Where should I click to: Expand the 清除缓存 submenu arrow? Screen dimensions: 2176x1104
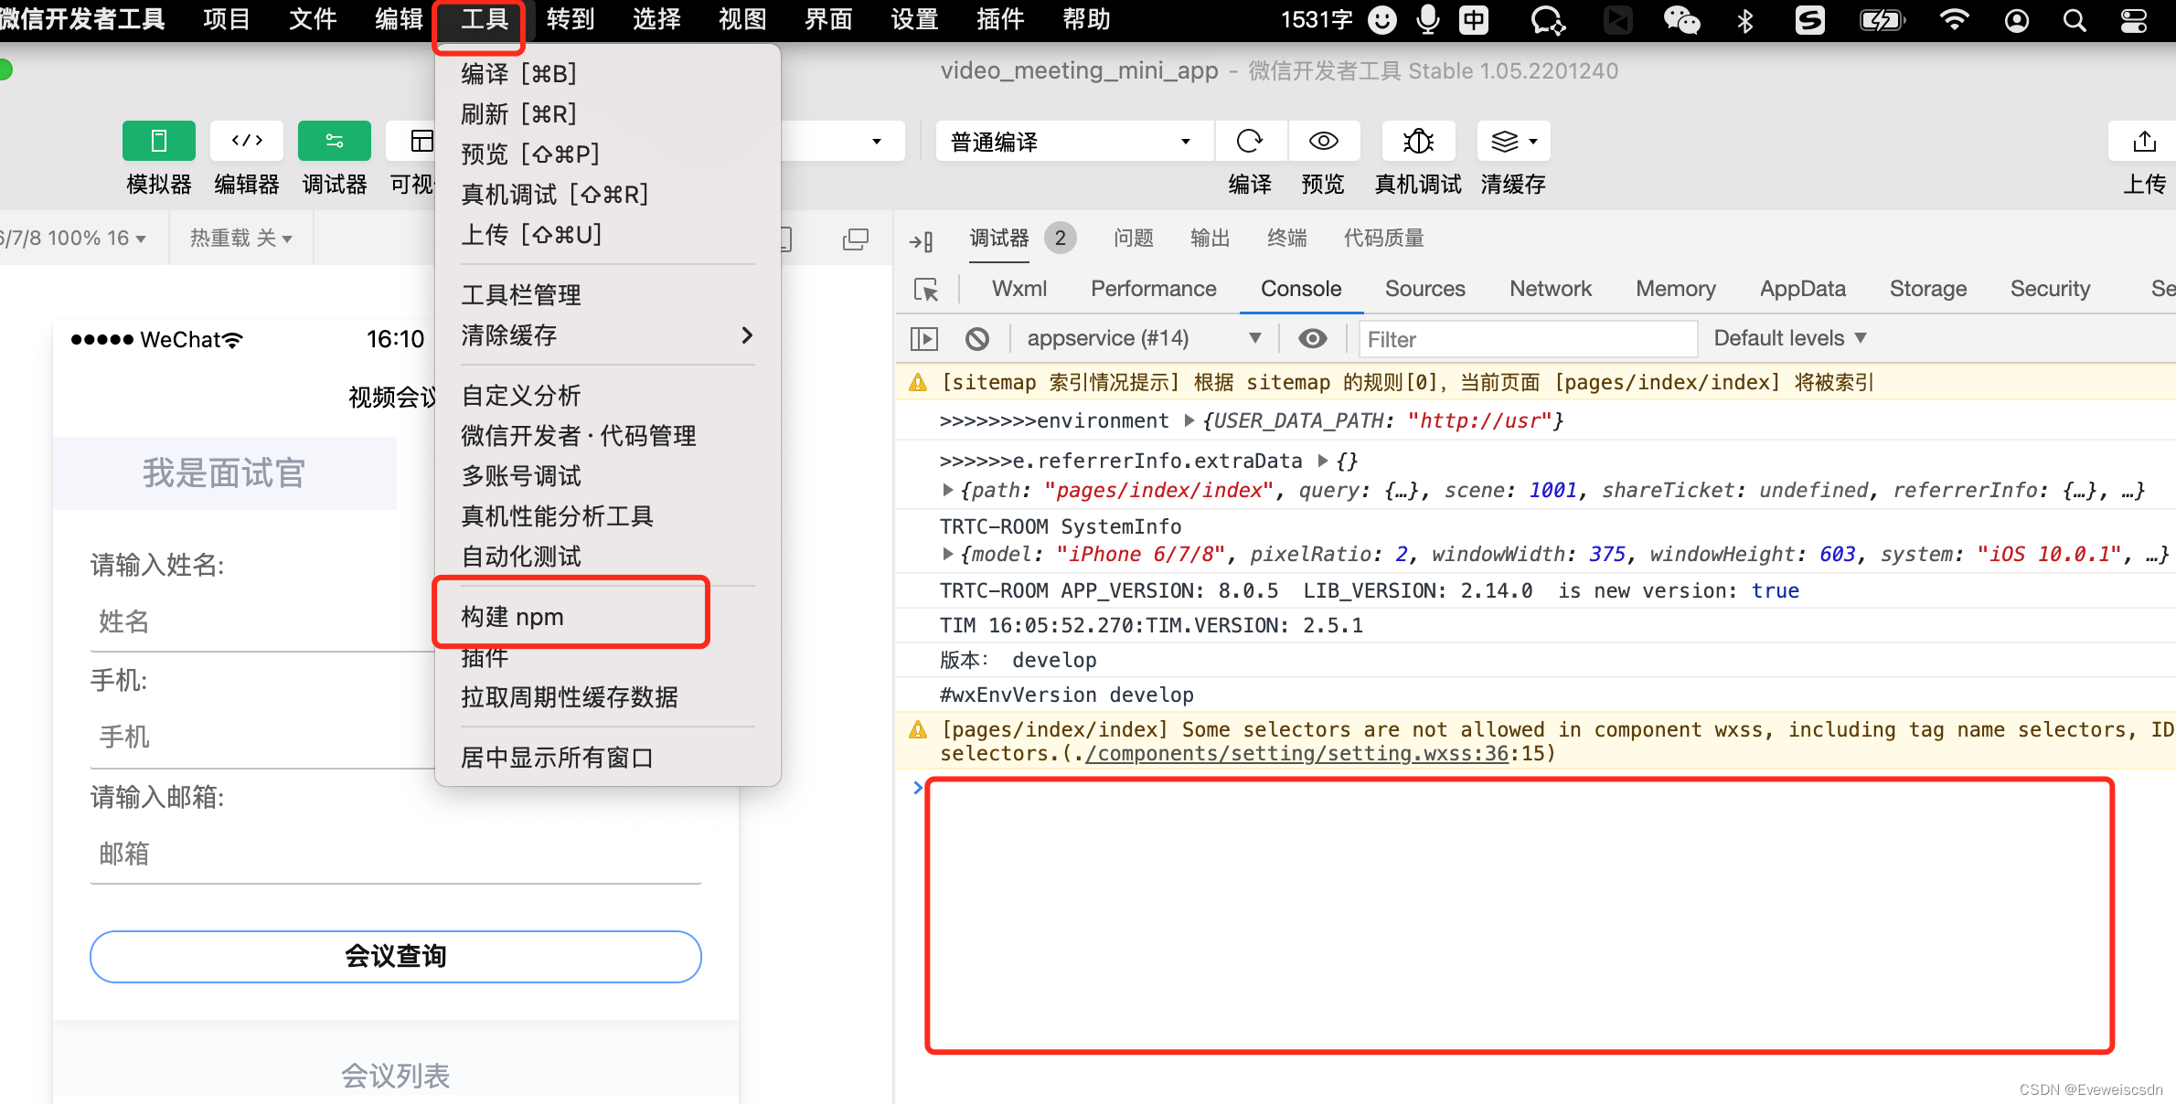click(747, 335)
